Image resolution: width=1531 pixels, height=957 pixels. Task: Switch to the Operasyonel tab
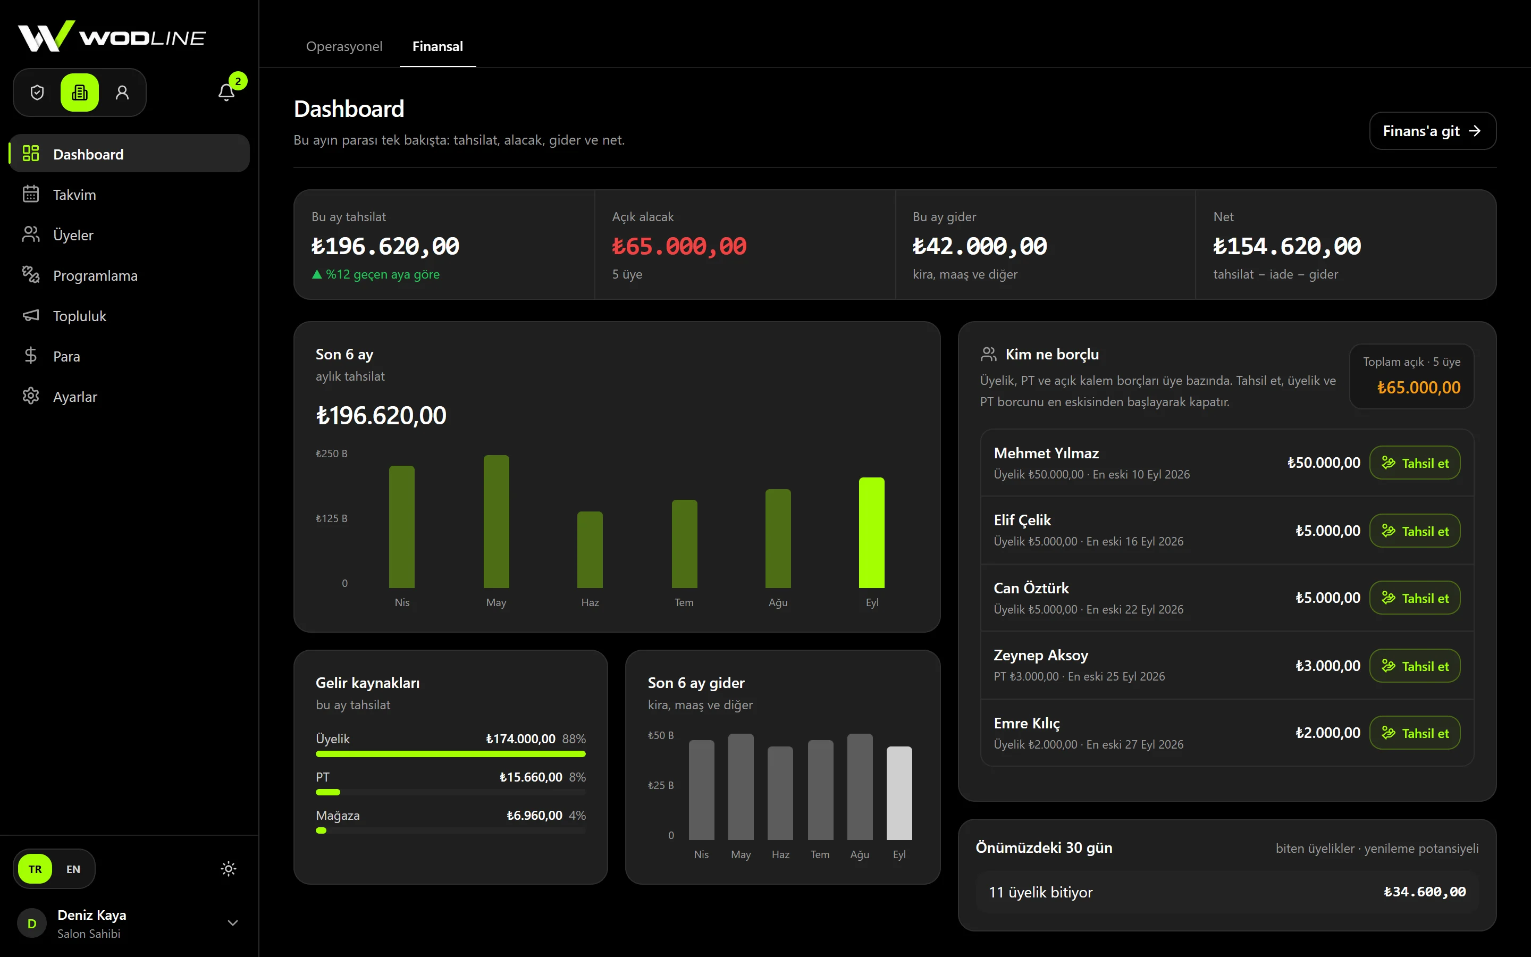[x=344, y=46]
